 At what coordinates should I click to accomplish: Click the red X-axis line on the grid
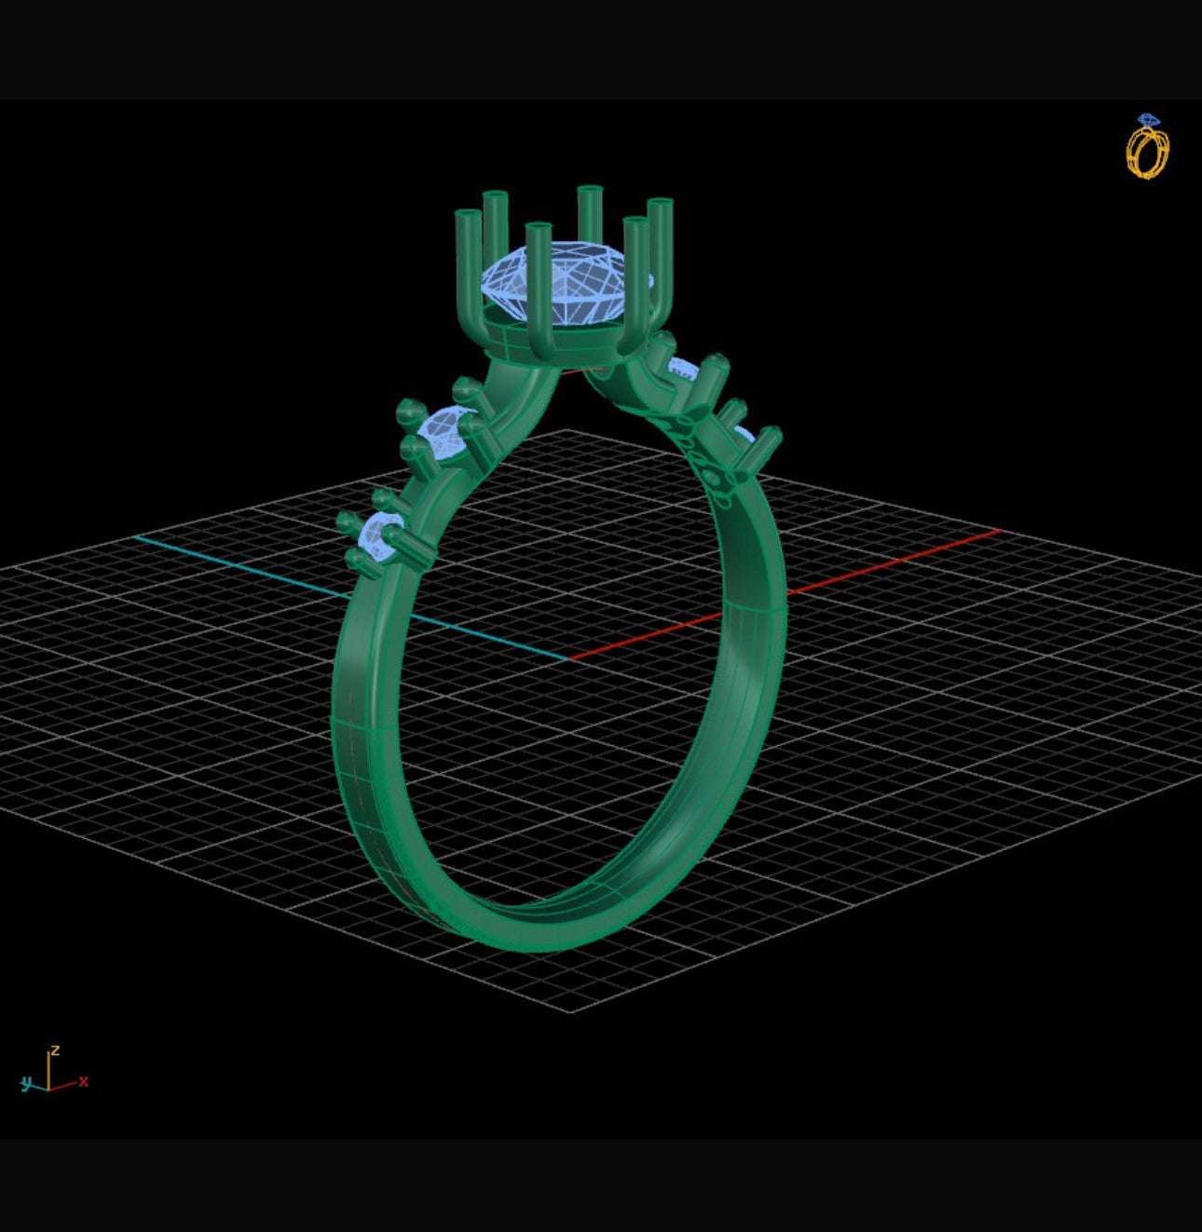[885, 562]
